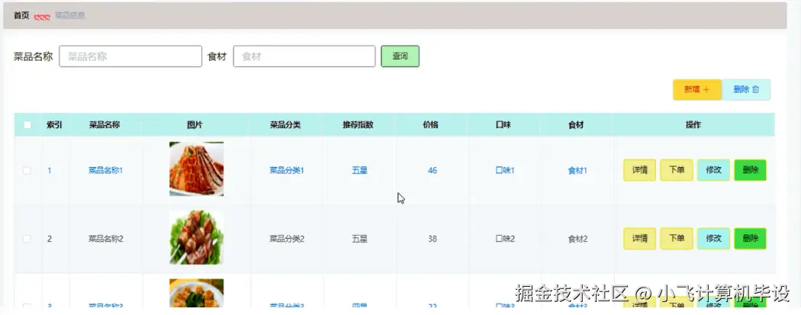Toggle the select-all checkbox in table header
The image size is (801, 315).
27,125
